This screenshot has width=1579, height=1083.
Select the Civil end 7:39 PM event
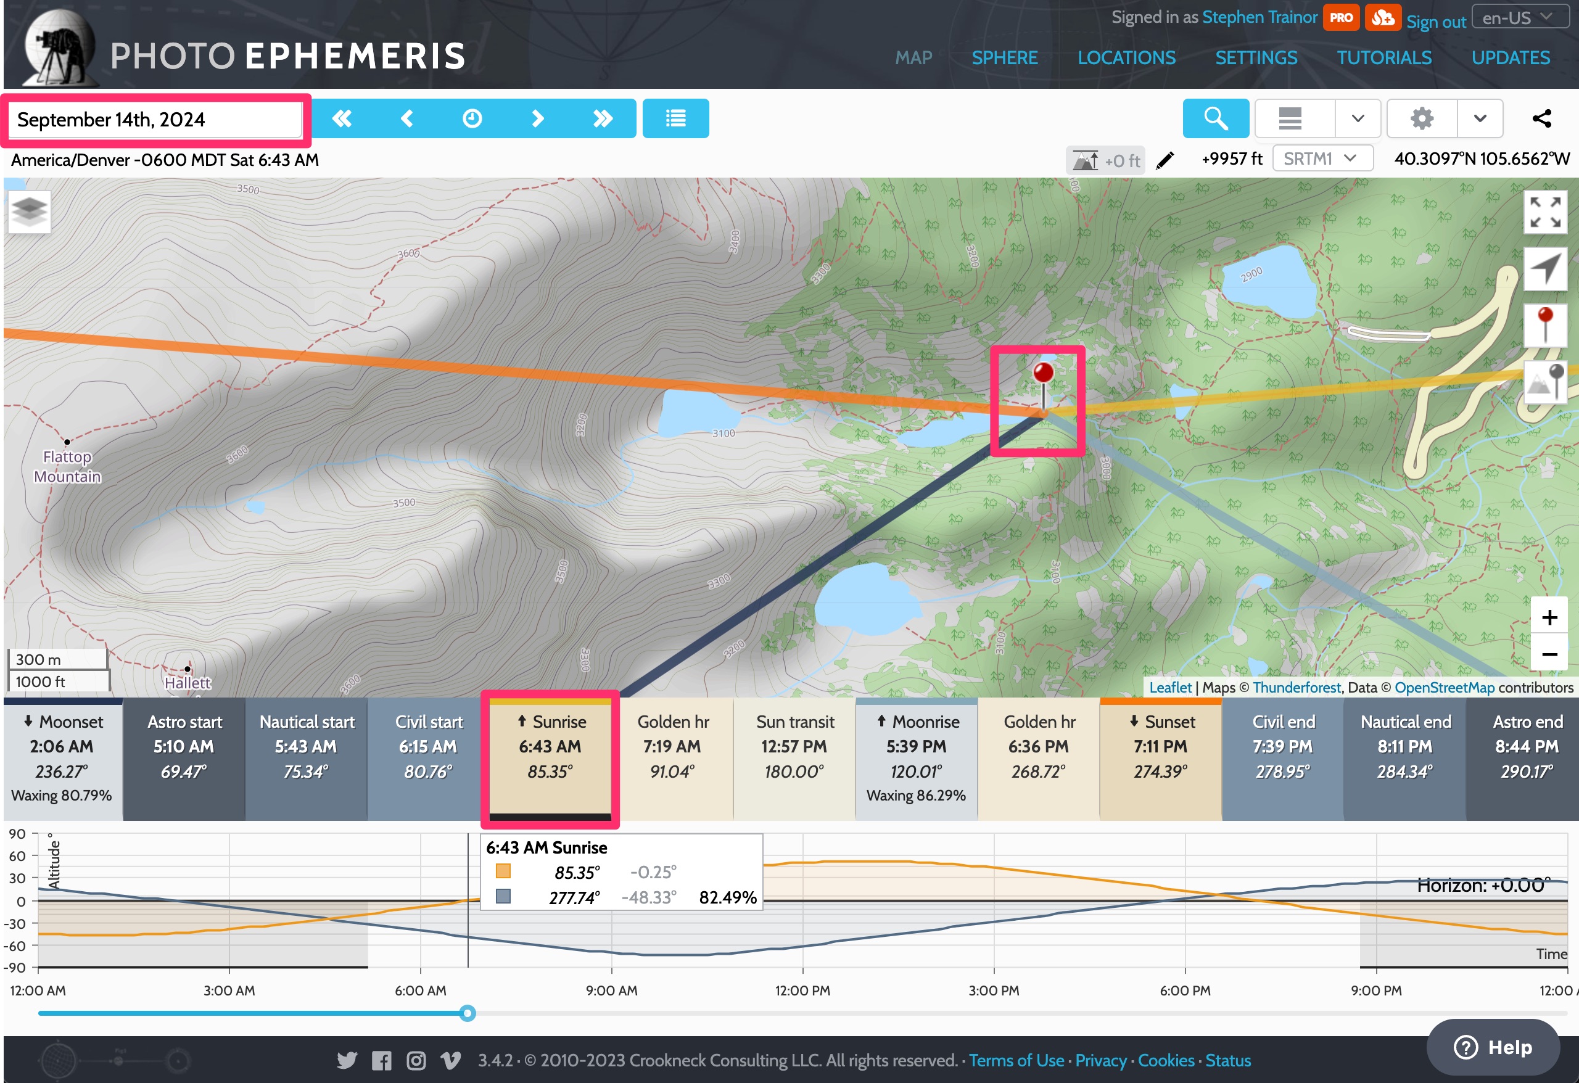point(1283,759)
